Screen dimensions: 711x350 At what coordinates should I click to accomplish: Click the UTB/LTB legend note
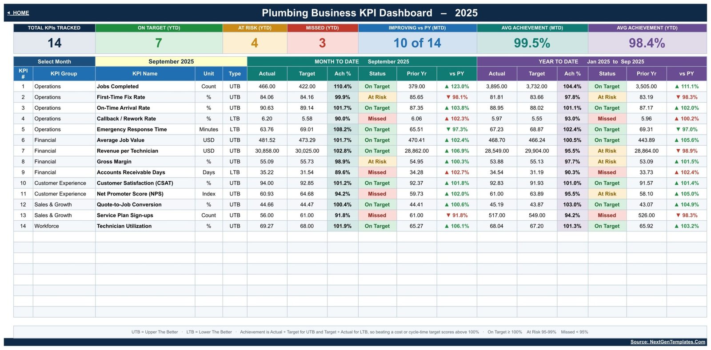coord(359,332)
